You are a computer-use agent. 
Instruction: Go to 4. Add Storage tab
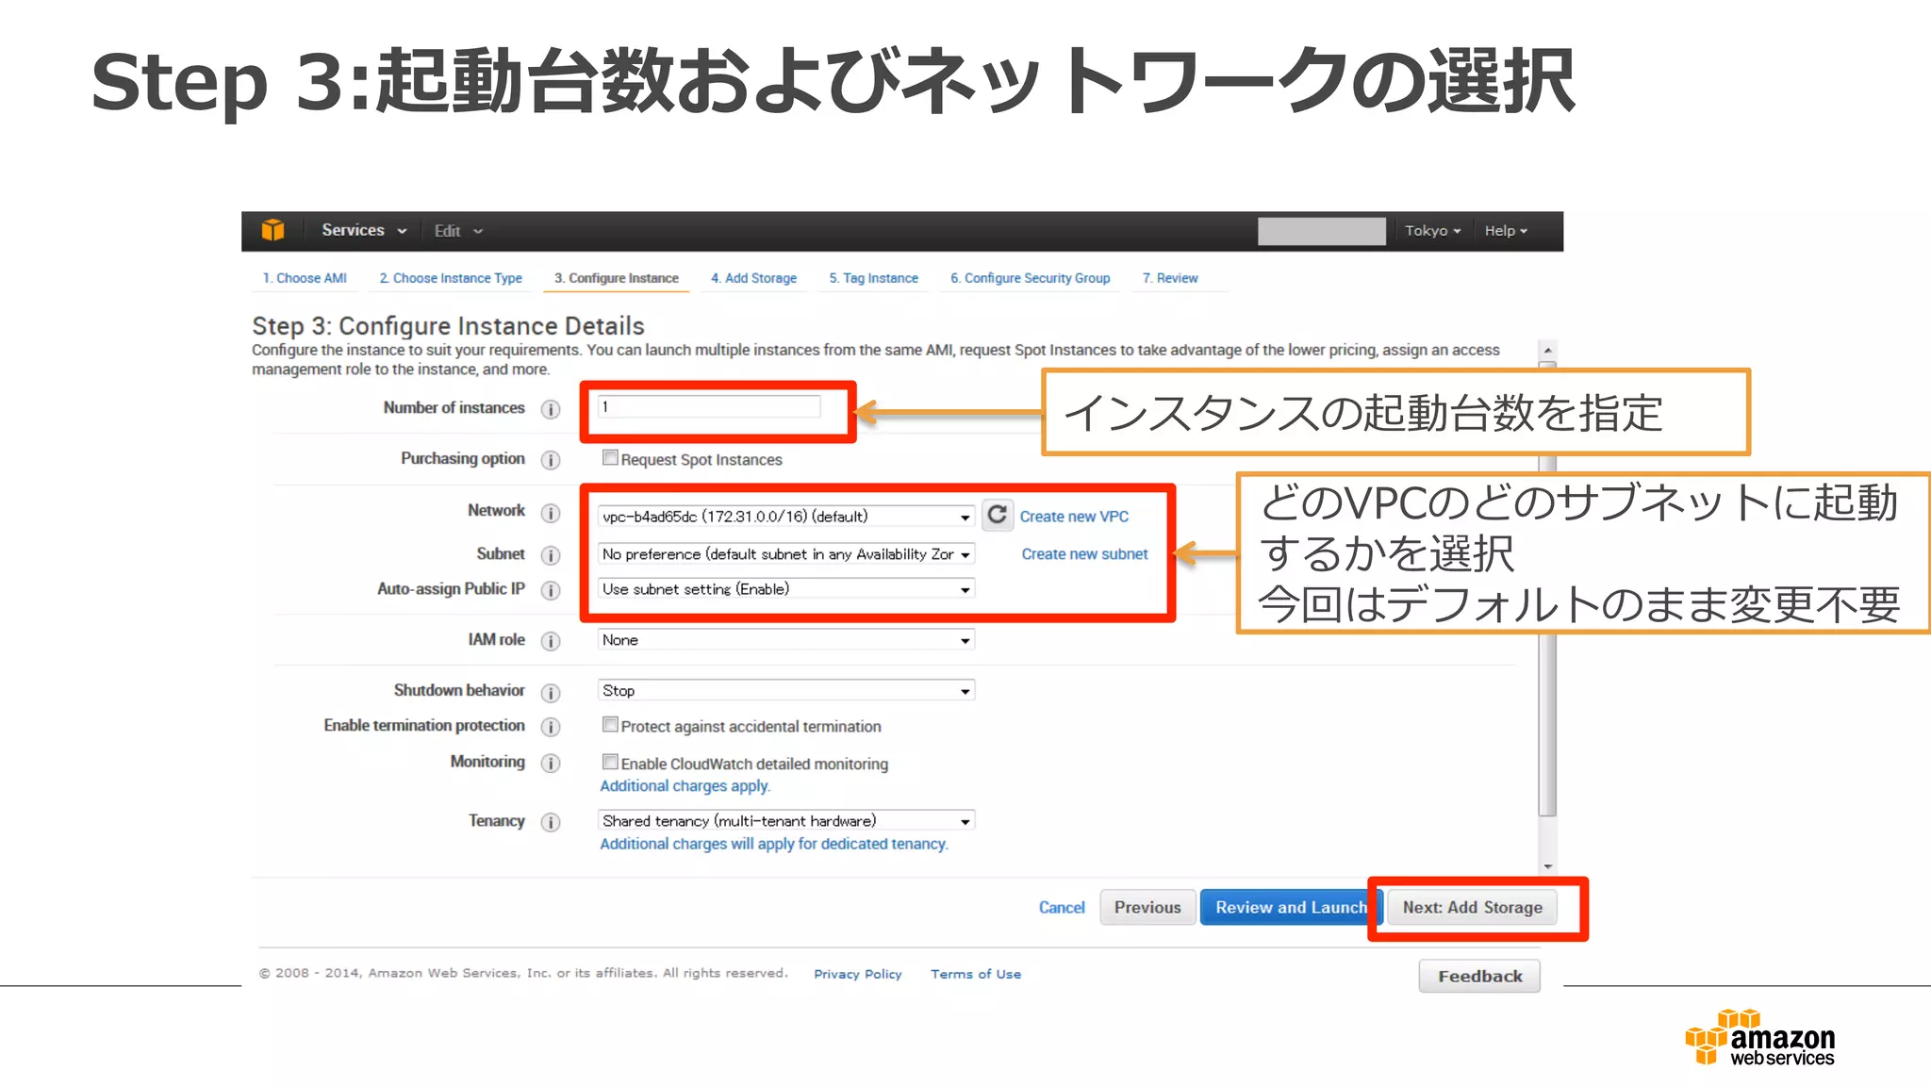[x=754, y=278]
